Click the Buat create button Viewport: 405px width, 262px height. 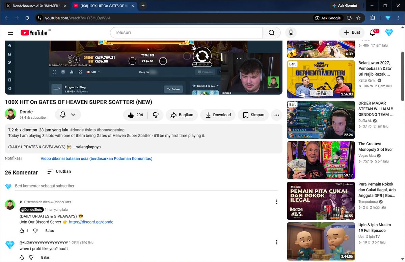point(352,33)
